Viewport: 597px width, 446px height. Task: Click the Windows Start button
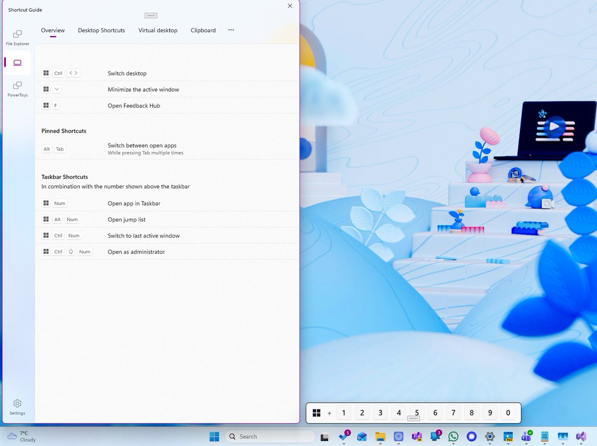coord(214,436)
